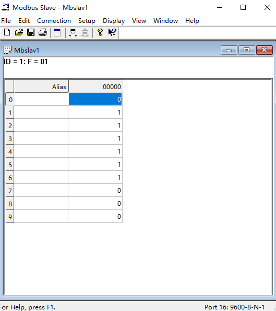276x311 pixels.
Task: Minimize the Modbus Slave main window
Action: 220,7
